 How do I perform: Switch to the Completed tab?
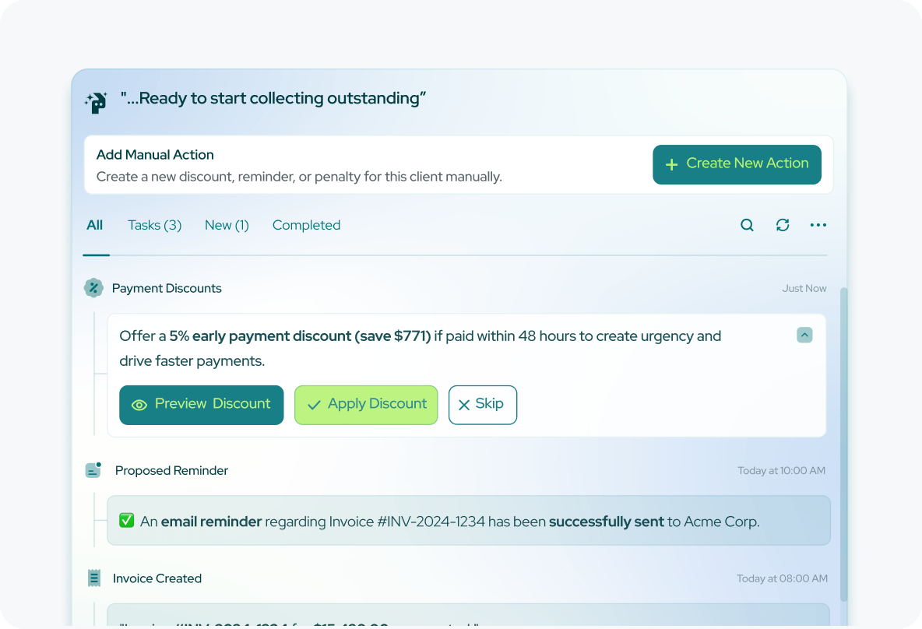click(x=306, y=225)
